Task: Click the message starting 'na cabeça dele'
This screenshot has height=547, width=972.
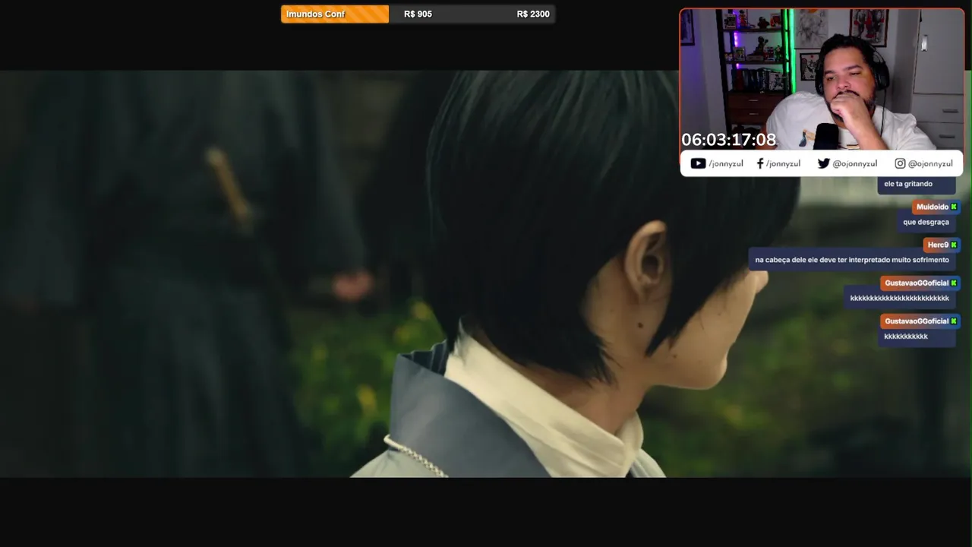Action: 852,260
